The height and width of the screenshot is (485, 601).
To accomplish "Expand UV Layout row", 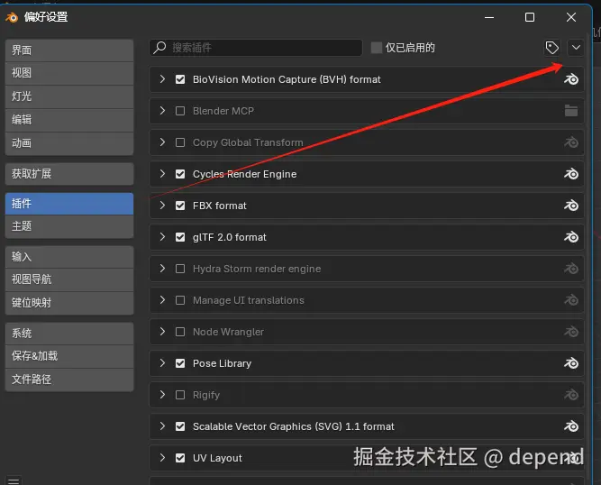I will tap(162, 457).
